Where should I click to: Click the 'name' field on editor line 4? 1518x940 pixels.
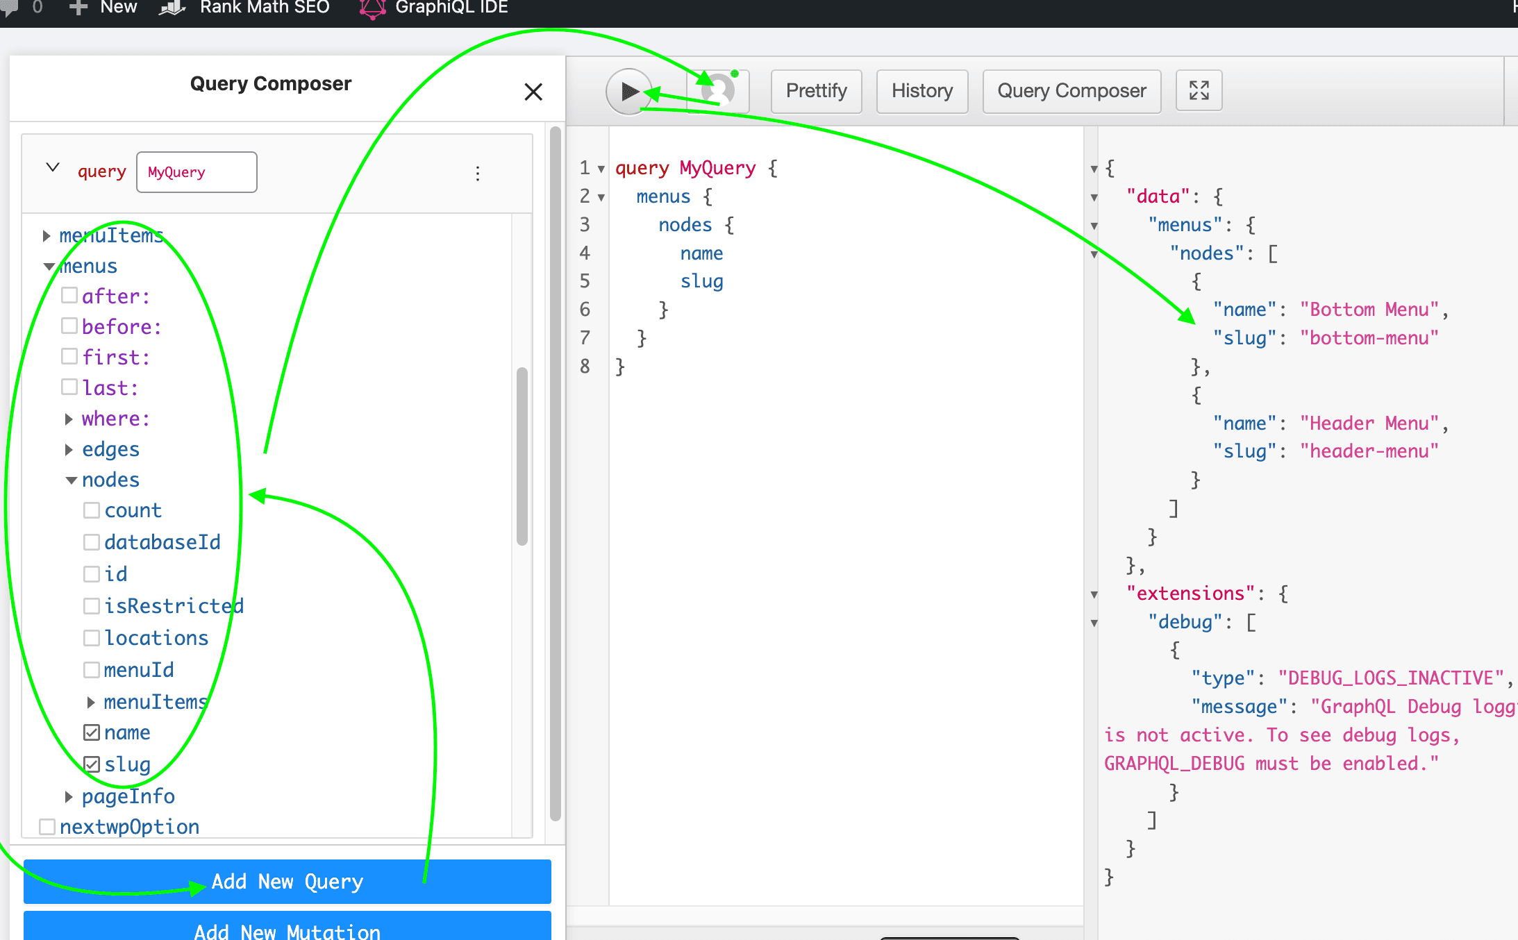(x=701, y=253)
